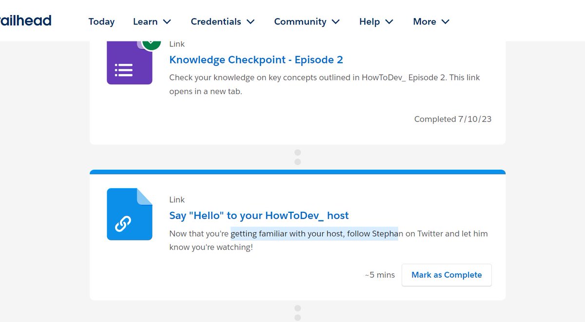Viewport: 585px width, 322px height.
Task: Open Say "Hello" to your HowToDev_ host
Action: coord(259,216)
